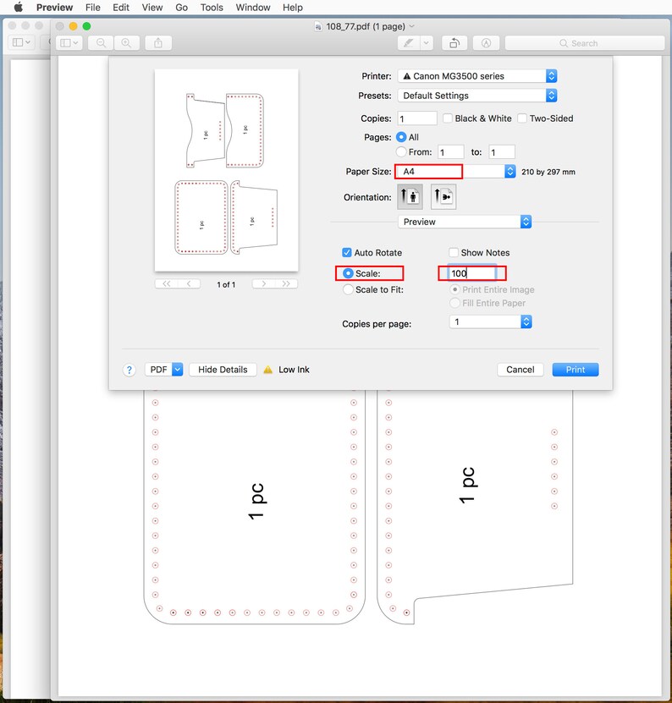The height and width of the screenshot is (703, 672).
Task: Enable the Black & White checkbox
Action: pyautogui.click(x=447, y=118)
